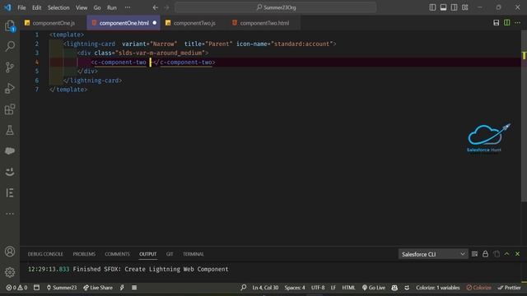Clear the output panel
The height and width of the screenshot is (296, 527).
tap(474, 254)
